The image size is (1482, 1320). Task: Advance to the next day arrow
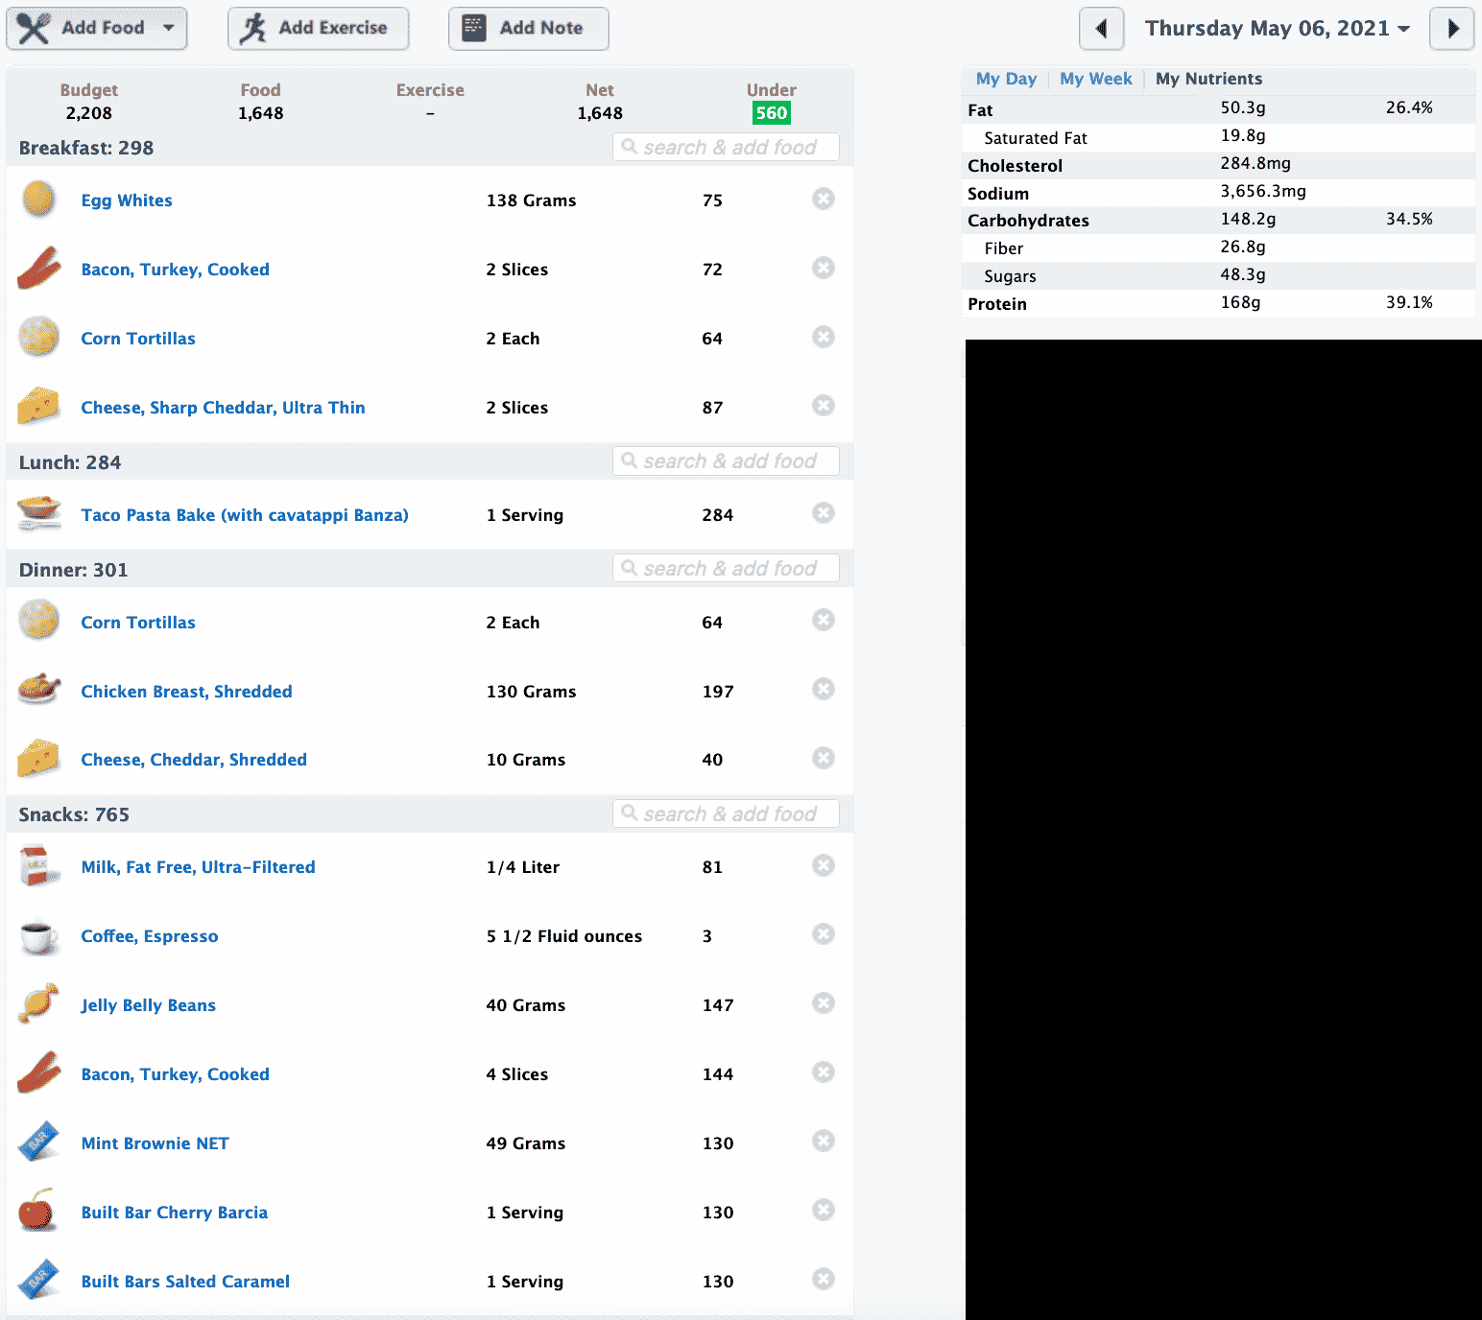point(1452,29)
